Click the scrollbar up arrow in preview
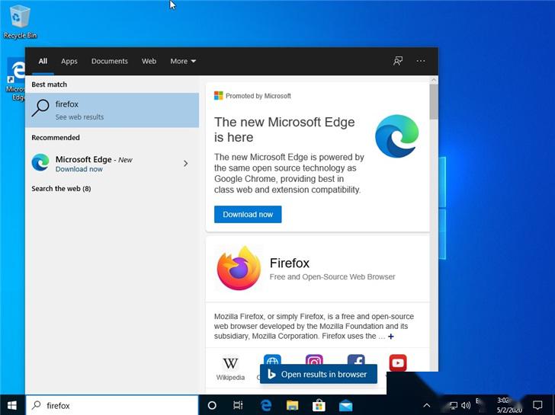 434,80
